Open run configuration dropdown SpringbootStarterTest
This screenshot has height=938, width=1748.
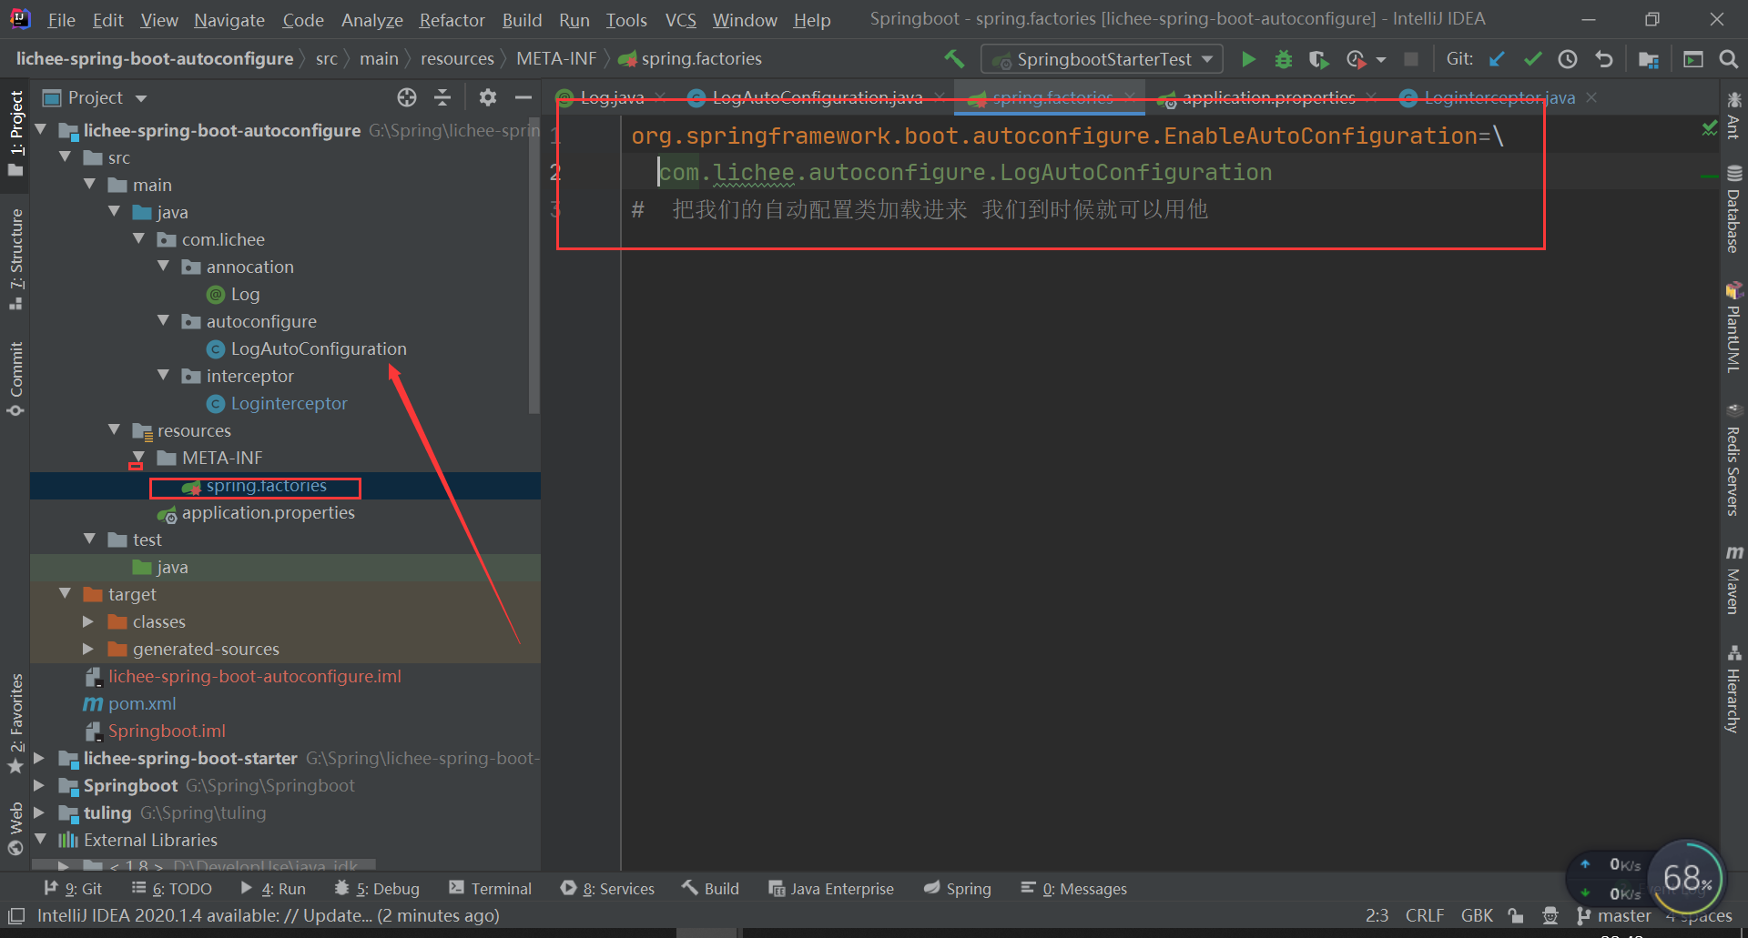(x=1102, y=59)
